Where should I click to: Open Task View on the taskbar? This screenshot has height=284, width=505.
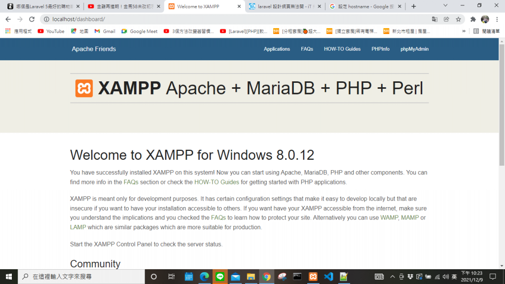click(x=171, y=277)
